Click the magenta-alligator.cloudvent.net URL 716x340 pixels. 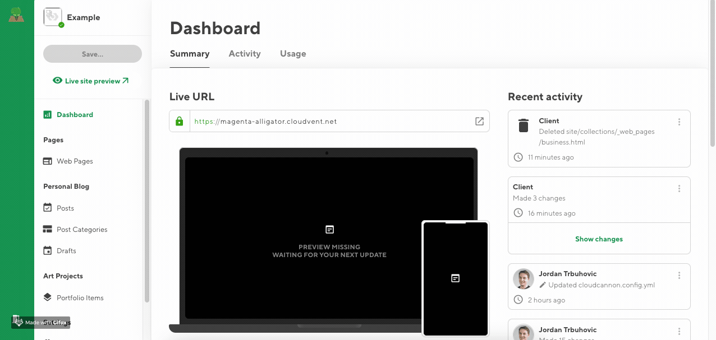point(265,121)
